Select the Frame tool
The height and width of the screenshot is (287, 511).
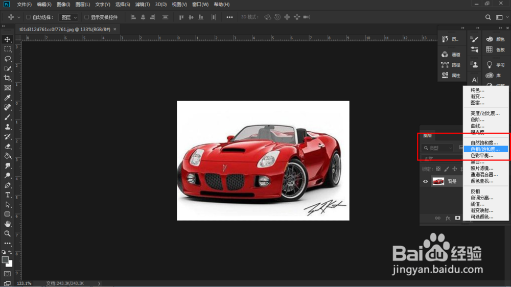click(x=7, y=88)
